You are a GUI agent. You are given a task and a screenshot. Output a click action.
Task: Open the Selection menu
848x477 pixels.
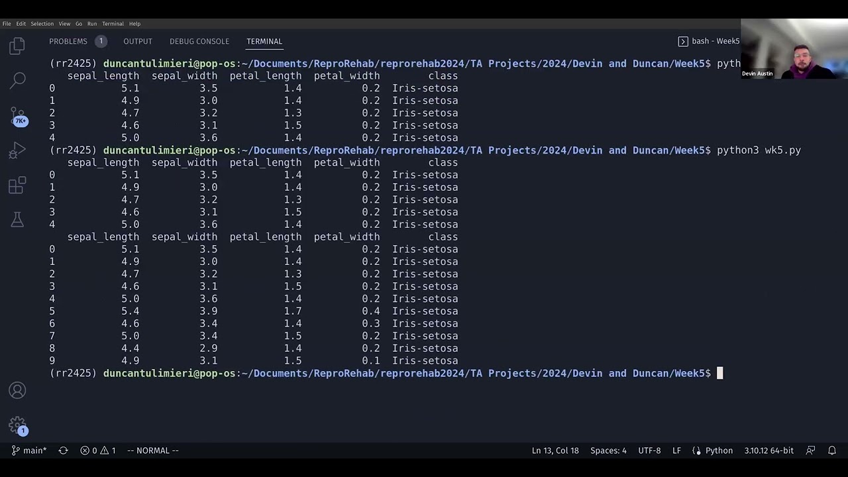(42, 24)
